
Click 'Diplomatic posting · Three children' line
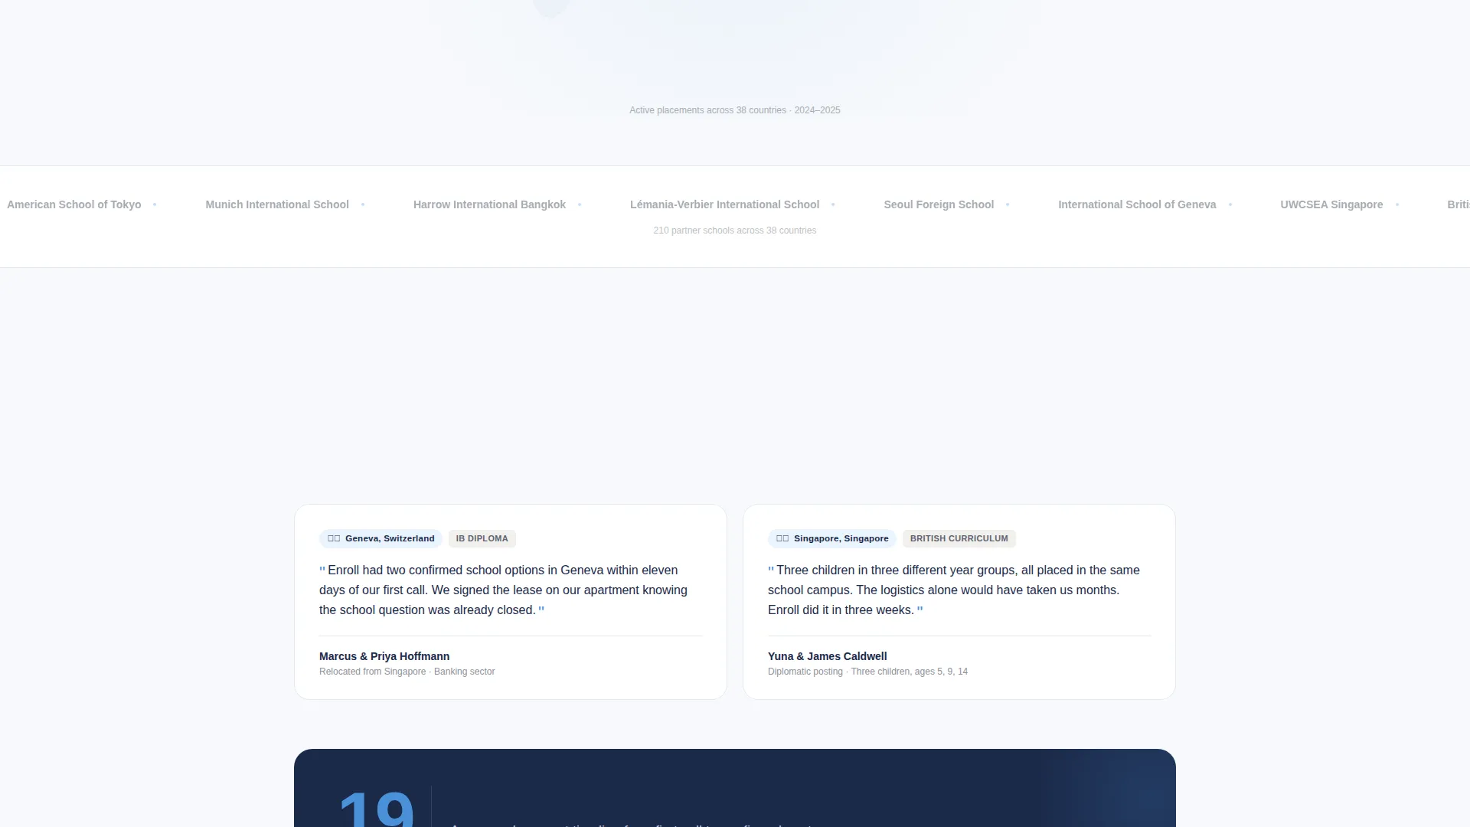point(868,672)
